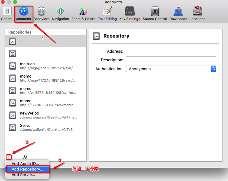Choose Add Server menu item
The height and width of the screenshot is (181, 228).
[27, 175]
